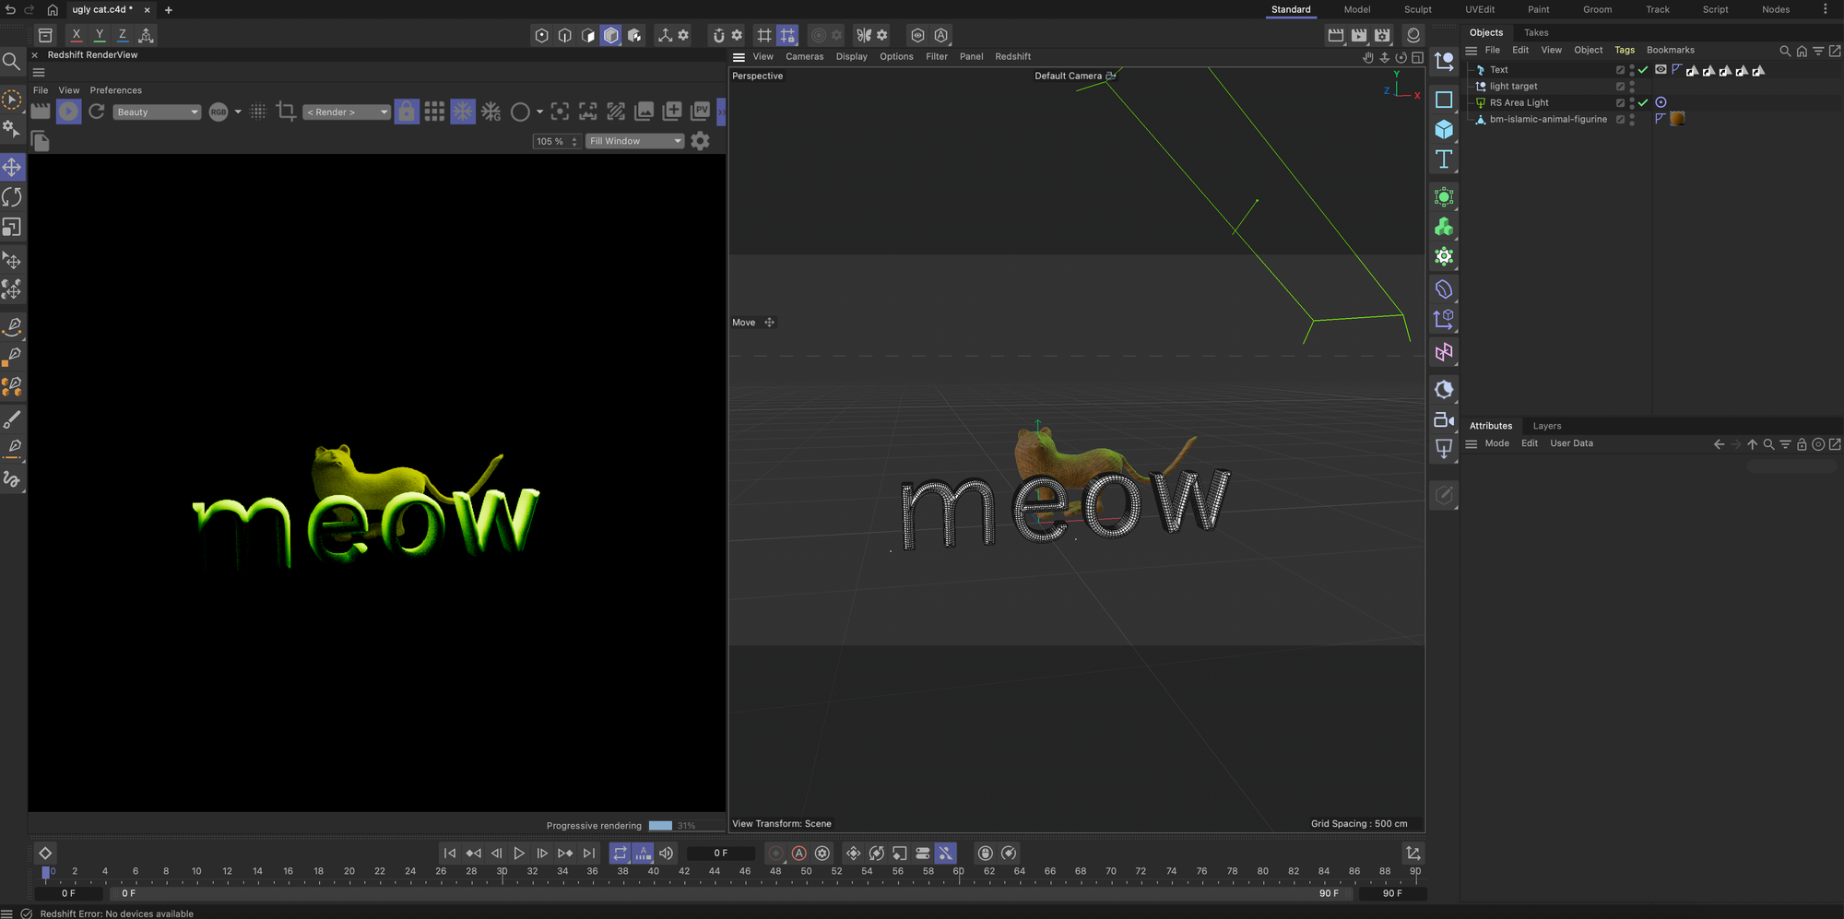Open the Beauty AOV dropdown
This screenshot has height=919, width=1844.
click(x=157, y=112)
